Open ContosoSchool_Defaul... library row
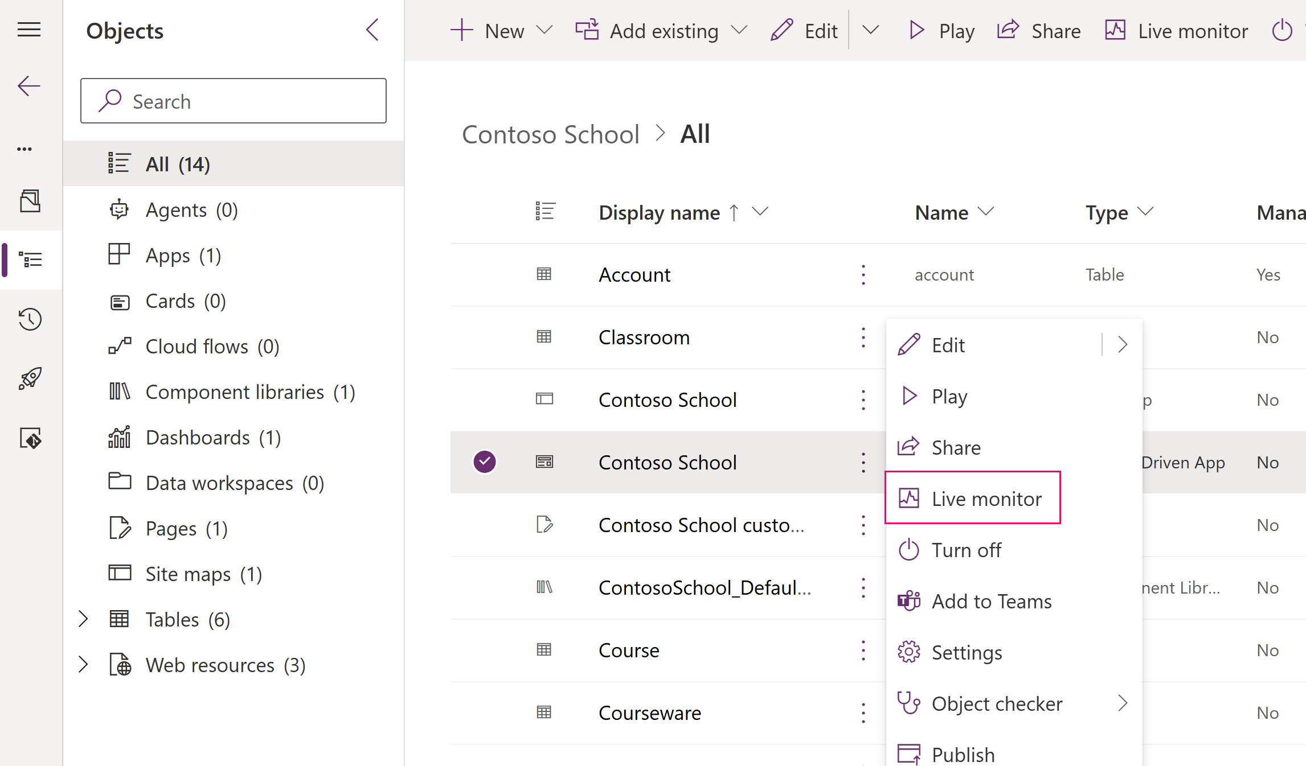Viewport: 1306px width, 766px height. 705,588
